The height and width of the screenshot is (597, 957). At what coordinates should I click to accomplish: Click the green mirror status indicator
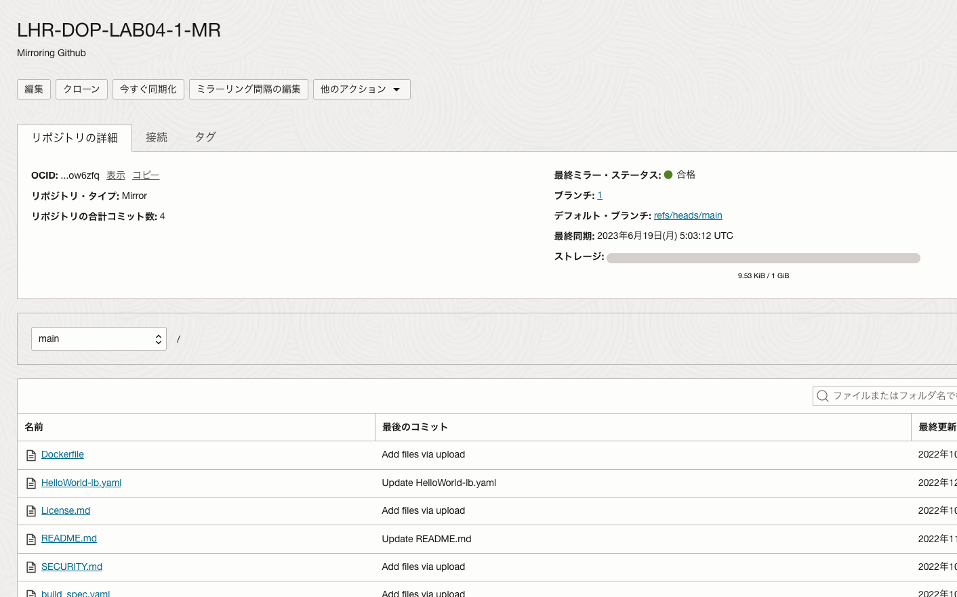click(x=668, y=175)
